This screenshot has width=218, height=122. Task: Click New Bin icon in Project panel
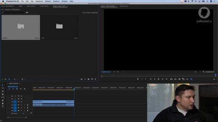click(x=89, y=79)
